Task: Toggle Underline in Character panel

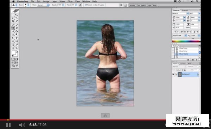Action: click(x=194, y=32)
